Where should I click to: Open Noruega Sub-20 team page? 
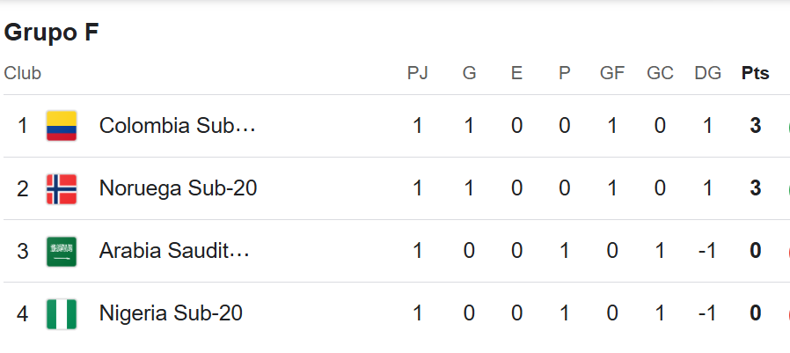(178, 188)
